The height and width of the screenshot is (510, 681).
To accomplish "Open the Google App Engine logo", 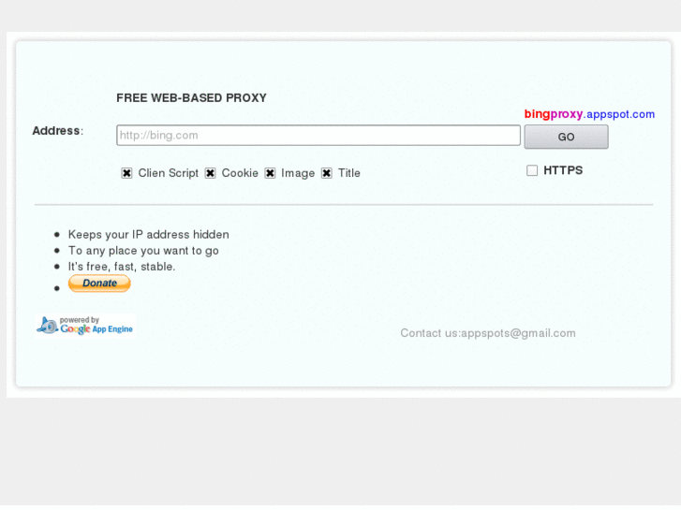I will [85, 326].
